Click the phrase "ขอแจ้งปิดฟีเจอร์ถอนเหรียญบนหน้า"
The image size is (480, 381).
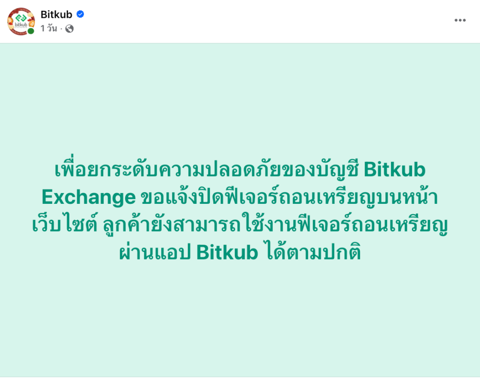point(289,197)
